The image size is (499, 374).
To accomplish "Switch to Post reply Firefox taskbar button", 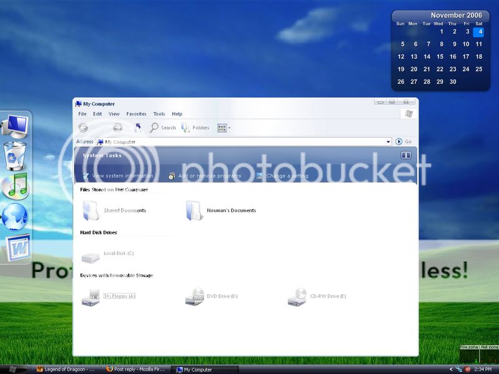I will (136, 370).
